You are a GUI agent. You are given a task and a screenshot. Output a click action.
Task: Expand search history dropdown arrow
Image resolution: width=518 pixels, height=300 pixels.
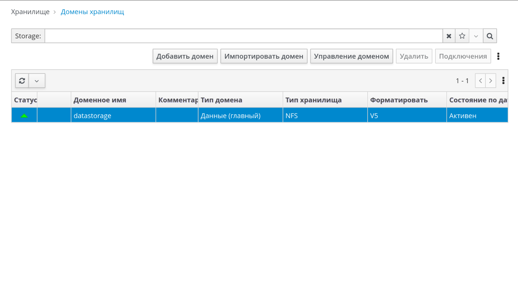(476, 36)
